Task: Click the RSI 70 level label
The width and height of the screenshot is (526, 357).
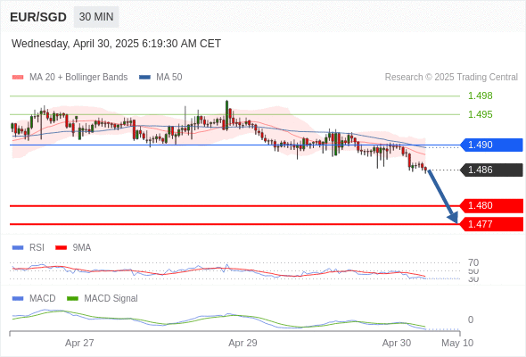Action: [473, 262]
